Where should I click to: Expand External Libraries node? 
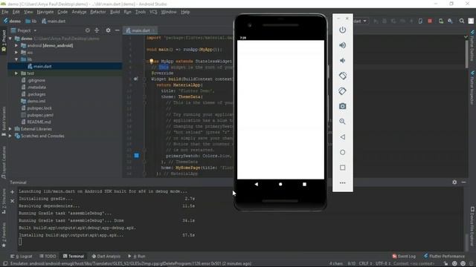(x=10, y=129)
